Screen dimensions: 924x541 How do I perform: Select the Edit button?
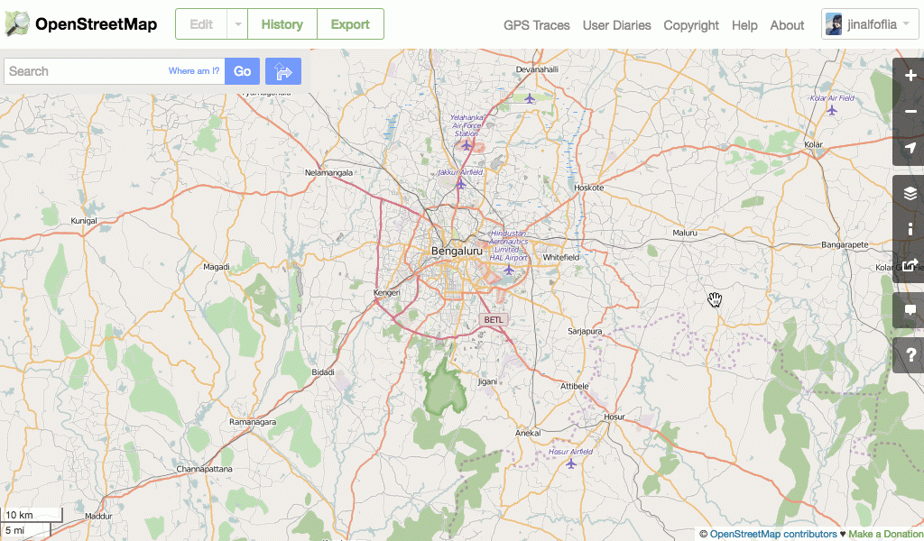pyautogui.click(x=201, y=24)
